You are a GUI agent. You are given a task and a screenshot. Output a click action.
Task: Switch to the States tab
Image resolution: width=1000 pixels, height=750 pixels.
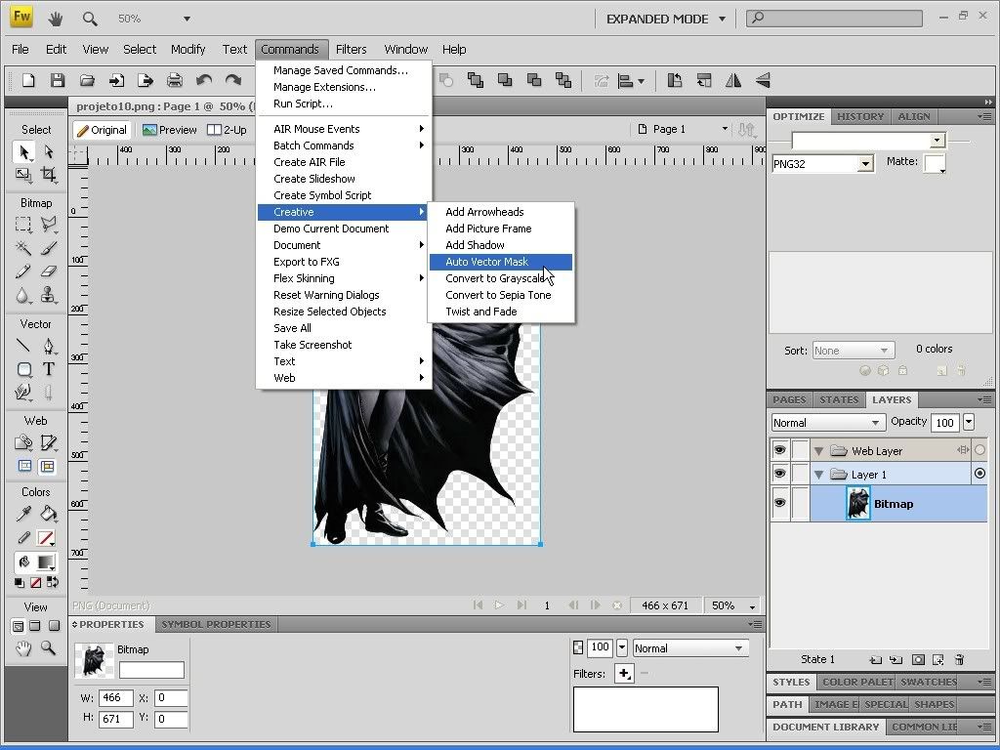pos(839,399)
